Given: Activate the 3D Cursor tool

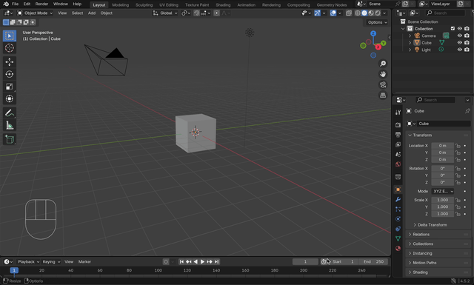Looking at the screenshot, I should pos(10,48).
